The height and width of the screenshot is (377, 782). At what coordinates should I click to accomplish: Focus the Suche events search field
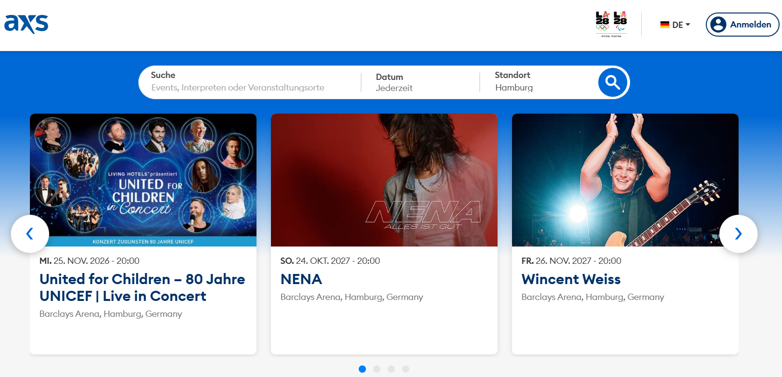point(249,82)
